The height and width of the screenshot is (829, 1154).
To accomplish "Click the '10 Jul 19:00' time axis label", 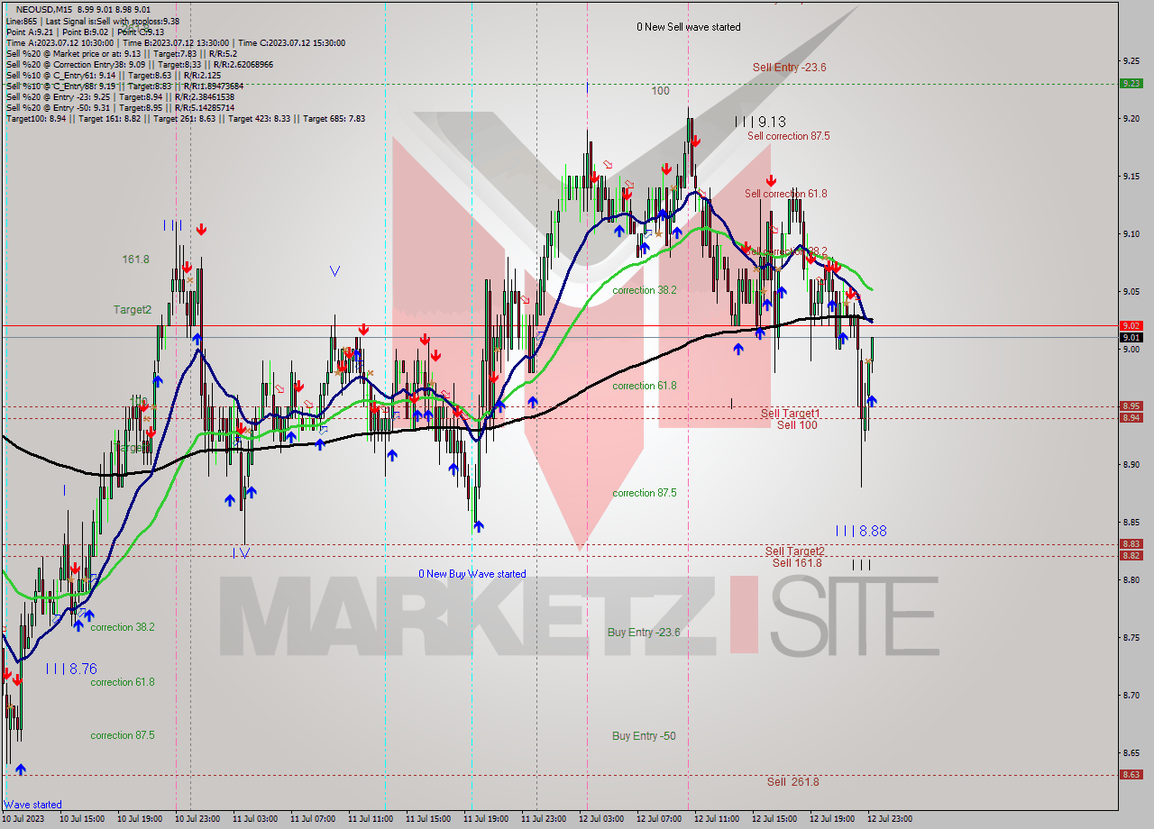I will (138, 819).
